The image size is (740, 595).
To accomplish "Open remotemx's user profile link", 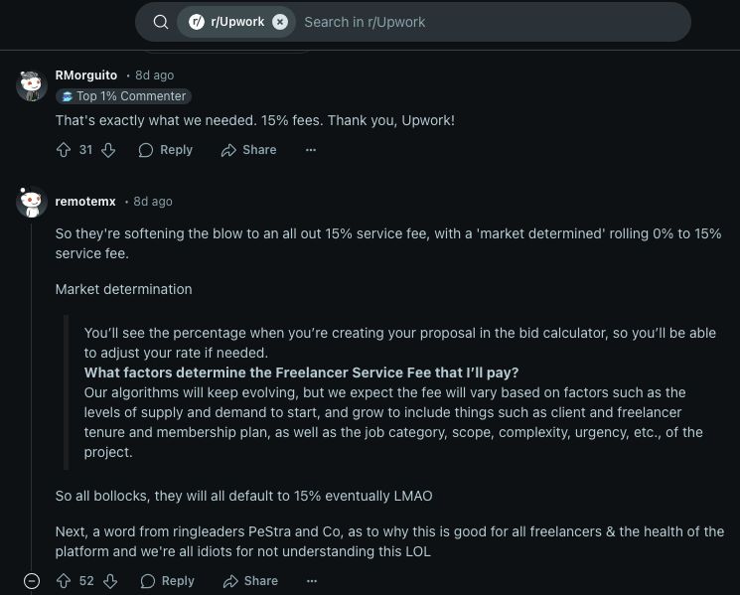I will tap(85, 202).
